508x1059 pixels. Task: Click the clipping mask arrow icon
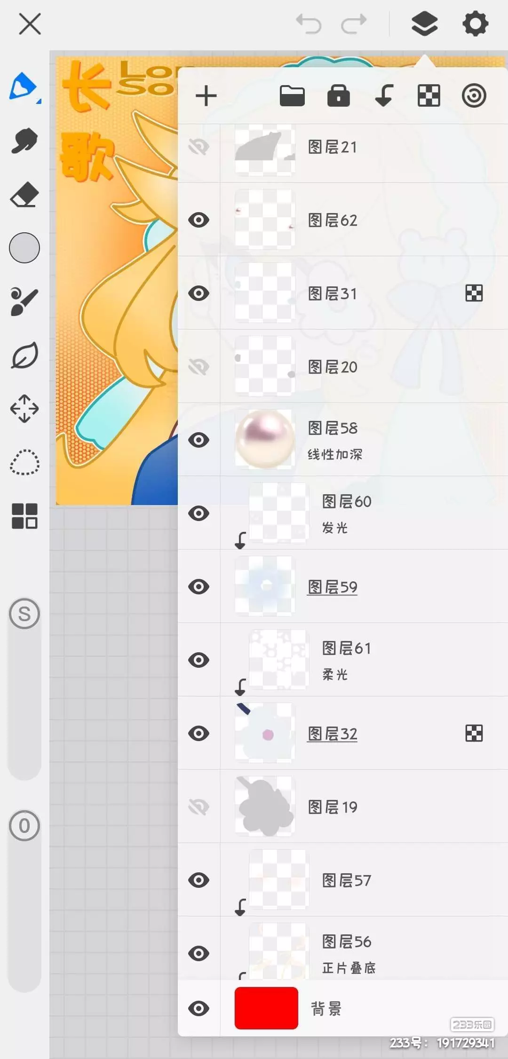[384, 96]
